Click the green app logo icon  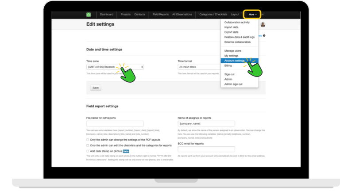(x=89, y=15)
